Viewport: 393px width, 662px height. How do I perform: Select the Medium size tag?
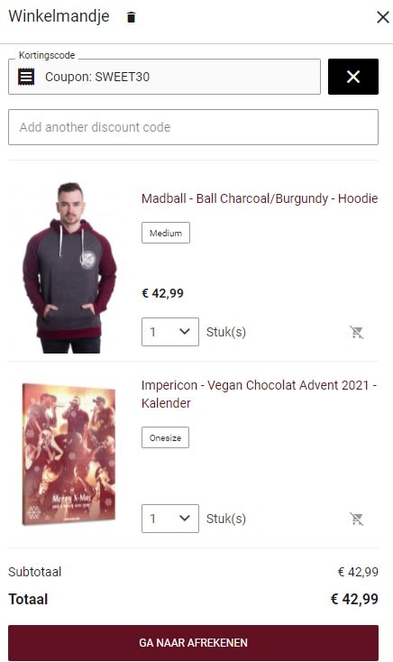pos(166,233)
